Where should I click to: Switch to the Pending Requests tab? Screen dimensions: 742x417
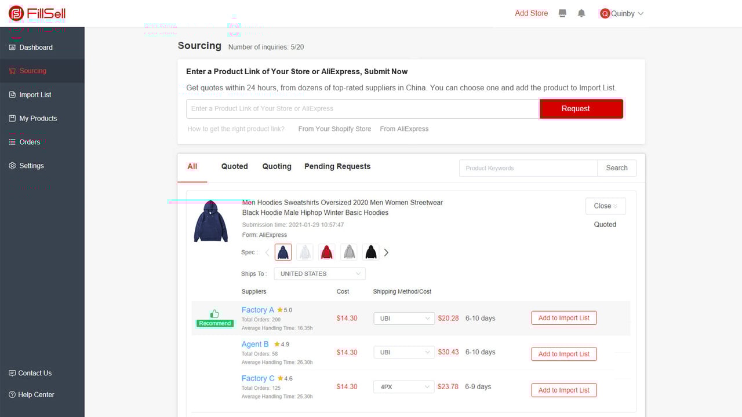pos(337,166)
